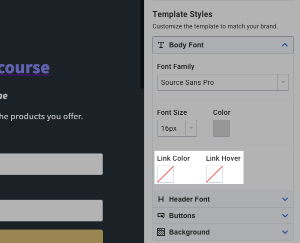
Task: Open the Buttons accordion row
Action: pos(220,216)
